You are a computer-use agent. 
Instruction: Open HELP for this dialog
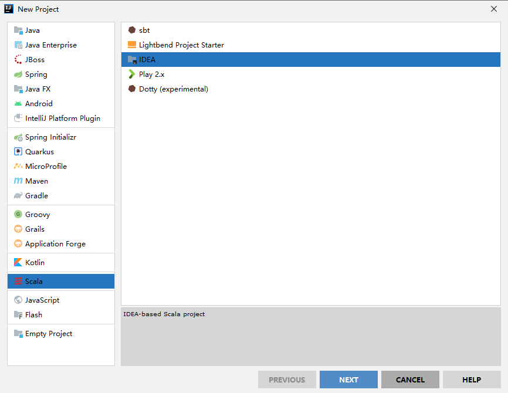[x=472, y=380]
